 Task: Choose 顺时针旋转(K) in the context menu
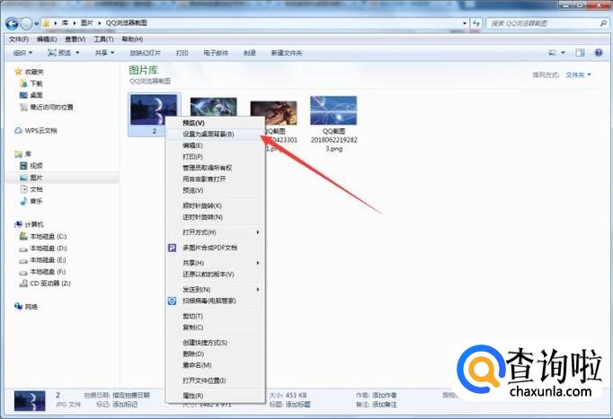[x=214, y=205]
